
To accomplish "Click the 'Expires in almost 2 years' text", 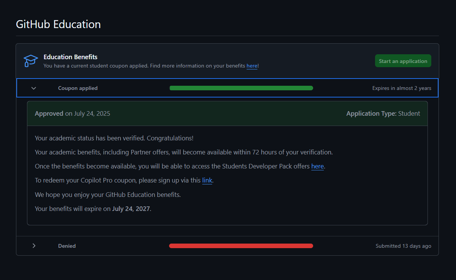I will coord(402,88).
